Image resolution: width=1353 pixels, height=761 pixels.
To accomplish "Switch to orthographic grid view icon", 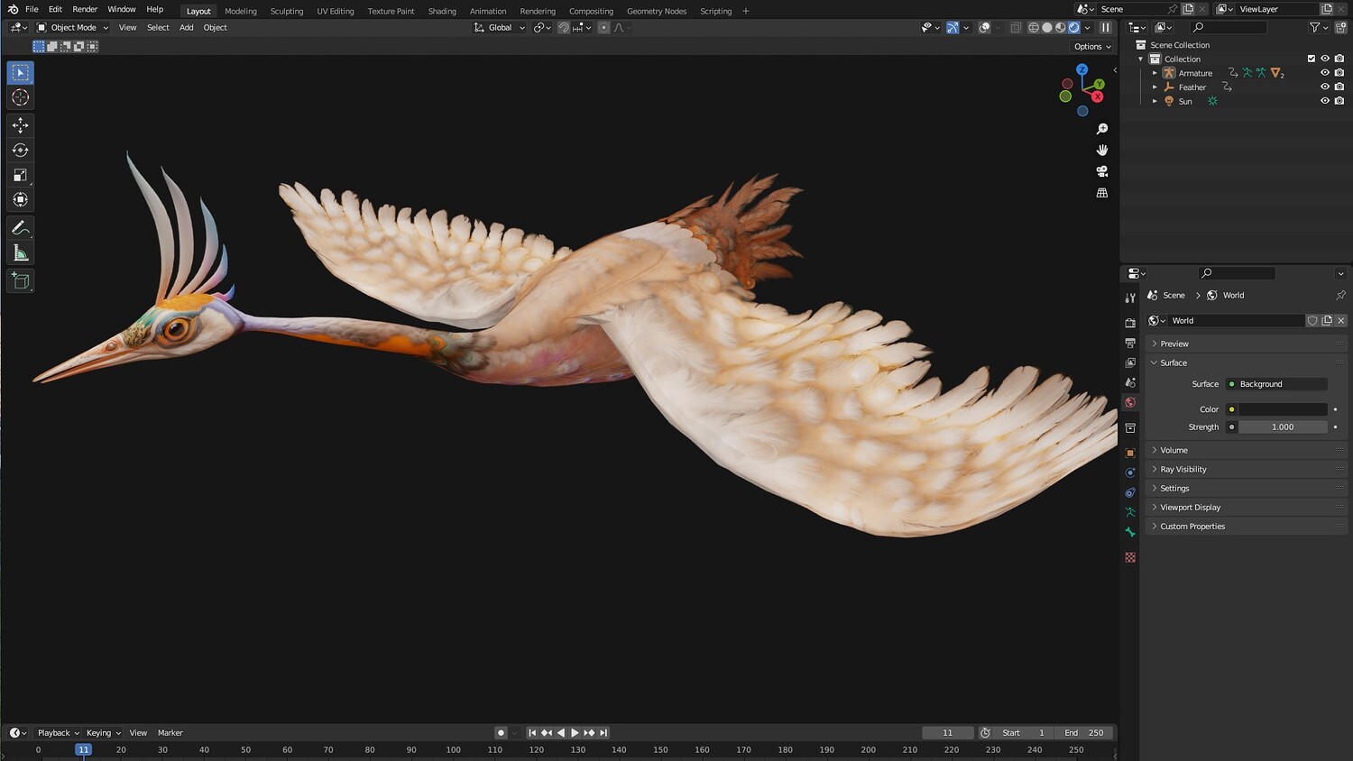I will 1101,193.
